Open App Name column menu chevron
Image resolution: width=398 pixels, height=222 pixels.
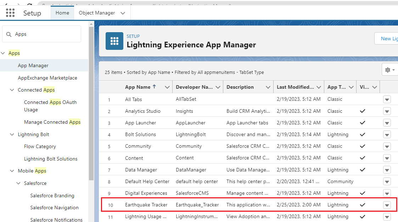tap(167, 87)
